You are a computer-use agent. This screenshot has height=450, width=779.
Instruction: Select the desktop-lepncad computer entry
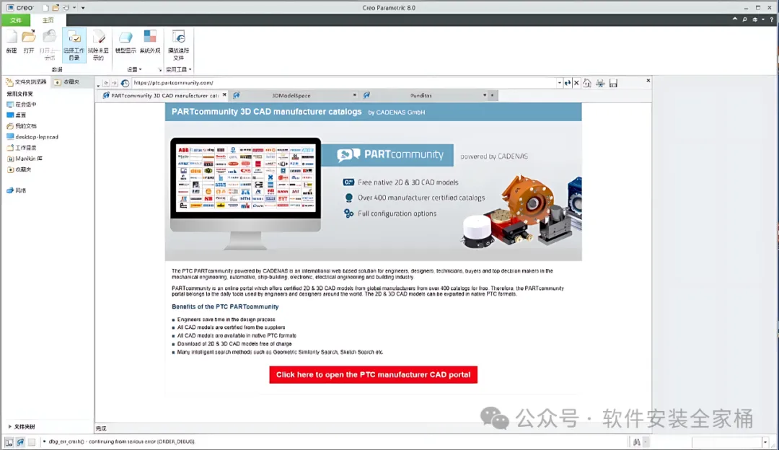point(32,137)
